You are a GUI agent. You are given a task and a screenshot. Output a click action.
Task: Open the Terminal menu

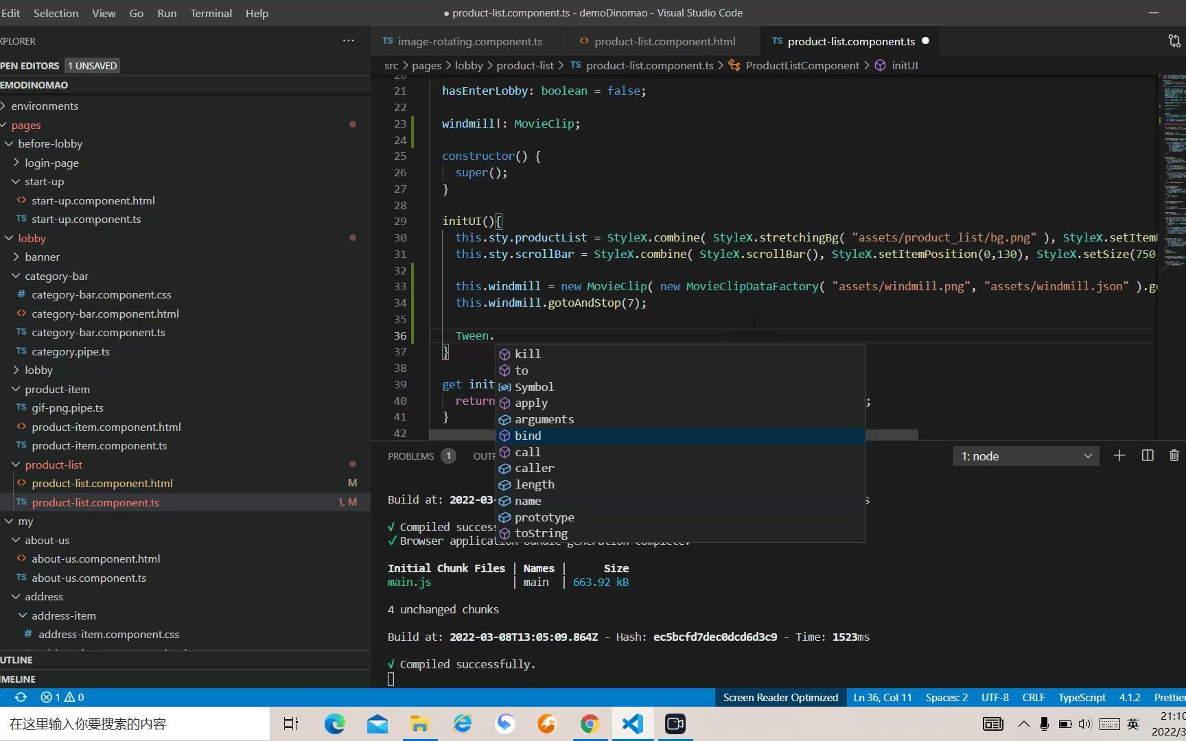coord(211,13)
